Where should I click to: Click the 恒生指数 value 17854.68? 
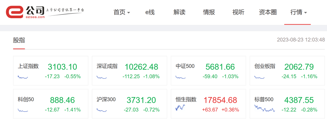[x=220, y=100]
